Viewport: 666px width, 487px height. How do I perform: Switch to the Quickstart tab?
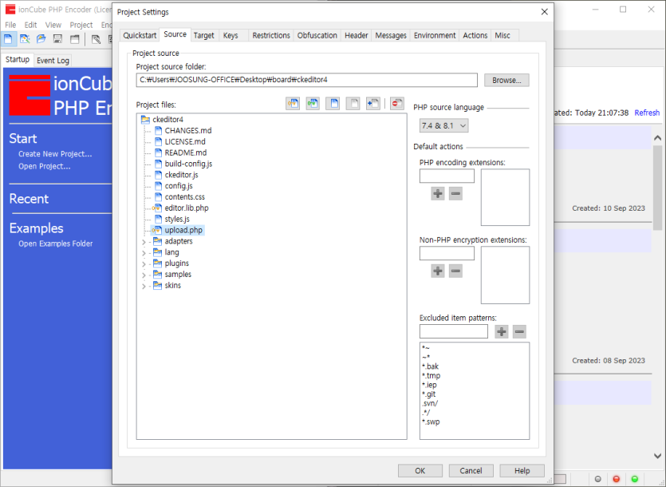point(140,35)
